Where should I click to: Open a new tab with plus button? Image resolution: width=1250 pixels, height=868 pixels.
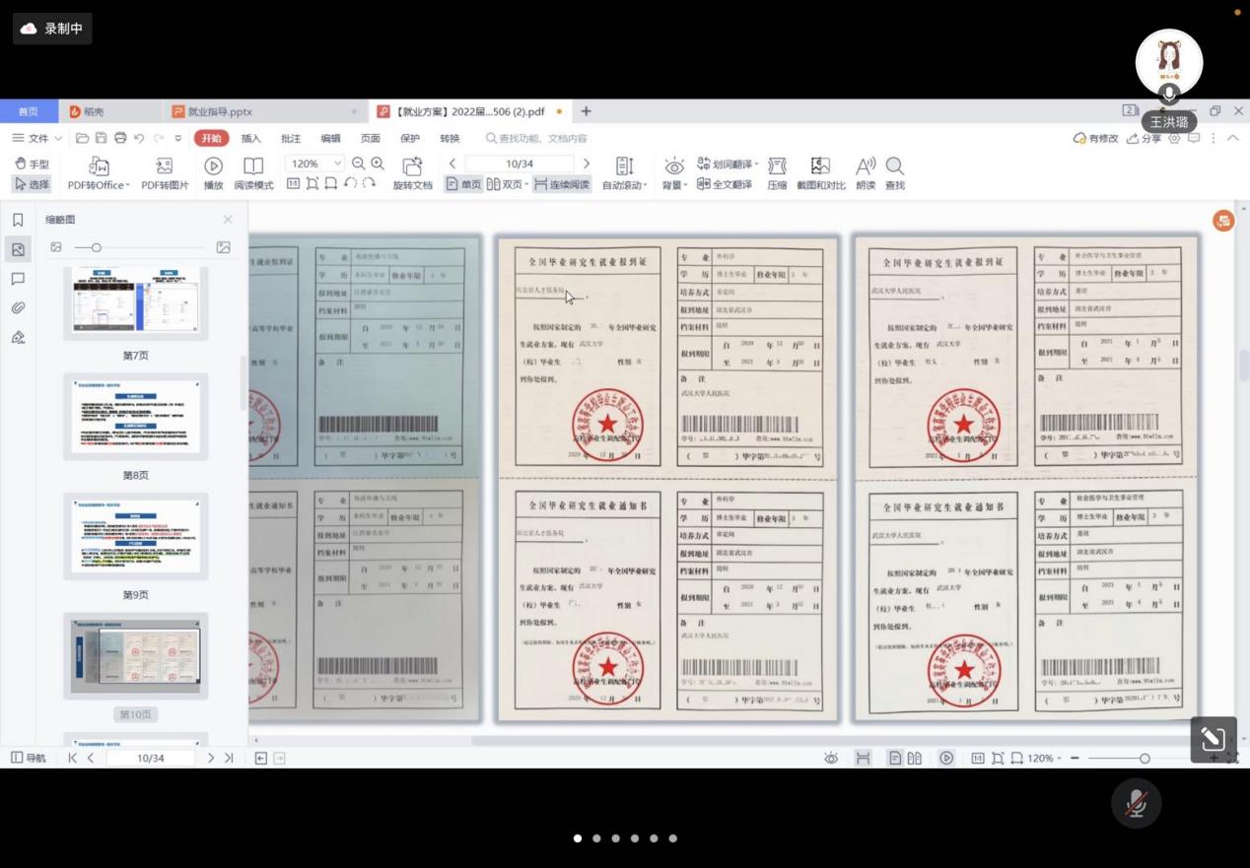(x=586, y=111)
